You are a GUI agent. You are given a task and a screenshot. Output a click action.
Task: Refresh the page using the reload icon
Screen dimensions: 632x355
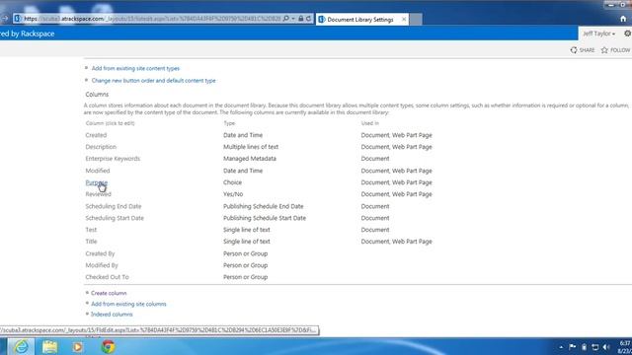[308, 19]
